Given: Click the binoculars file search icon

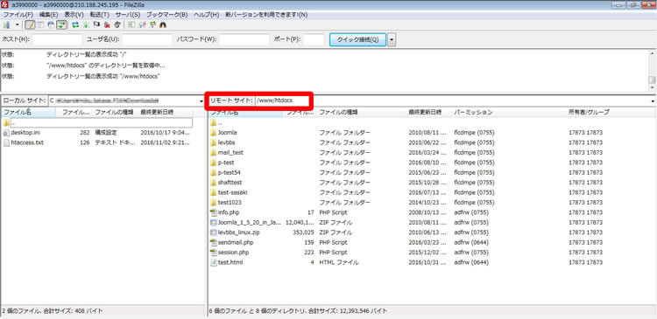Looking at the screenshot, I should pyautogui.click(x=163, y=25).
